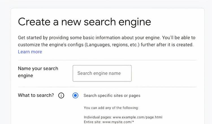The image size is (212, 124).
Task: Click the www.example.com/page.html example URL
Action: point(137,117)
